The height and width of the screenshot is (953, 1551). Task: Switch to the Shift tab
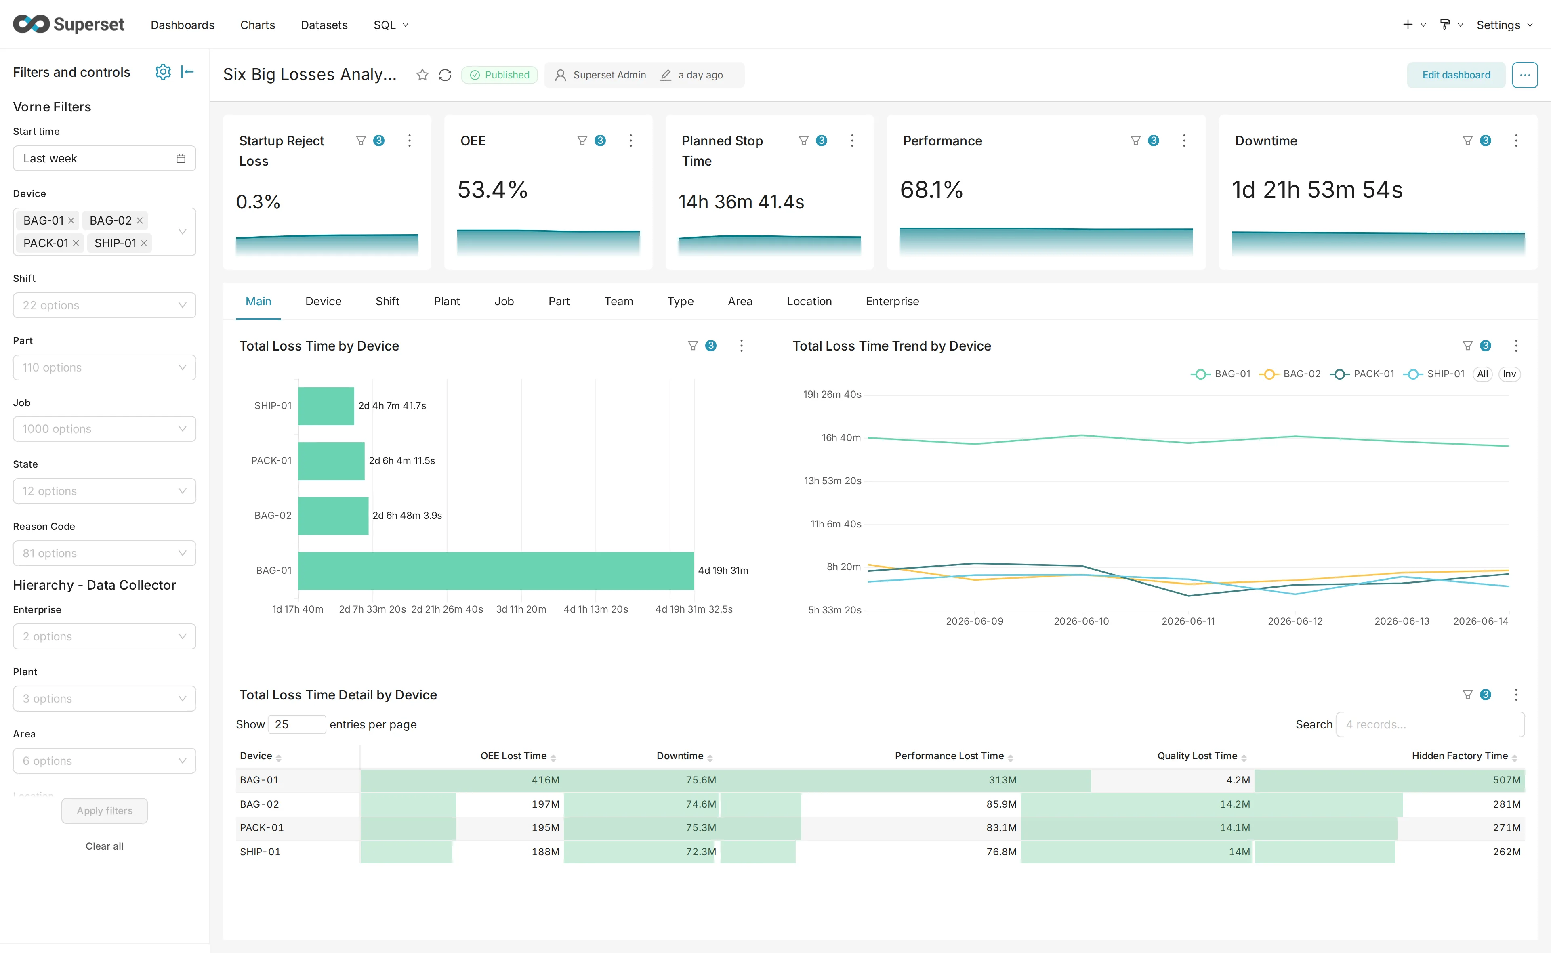tap(388, 301)
